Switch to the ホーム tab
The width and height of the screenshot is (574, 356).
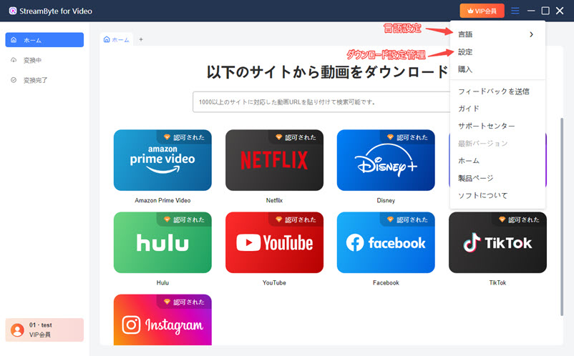pyautogui.click(x=117, y=39)
